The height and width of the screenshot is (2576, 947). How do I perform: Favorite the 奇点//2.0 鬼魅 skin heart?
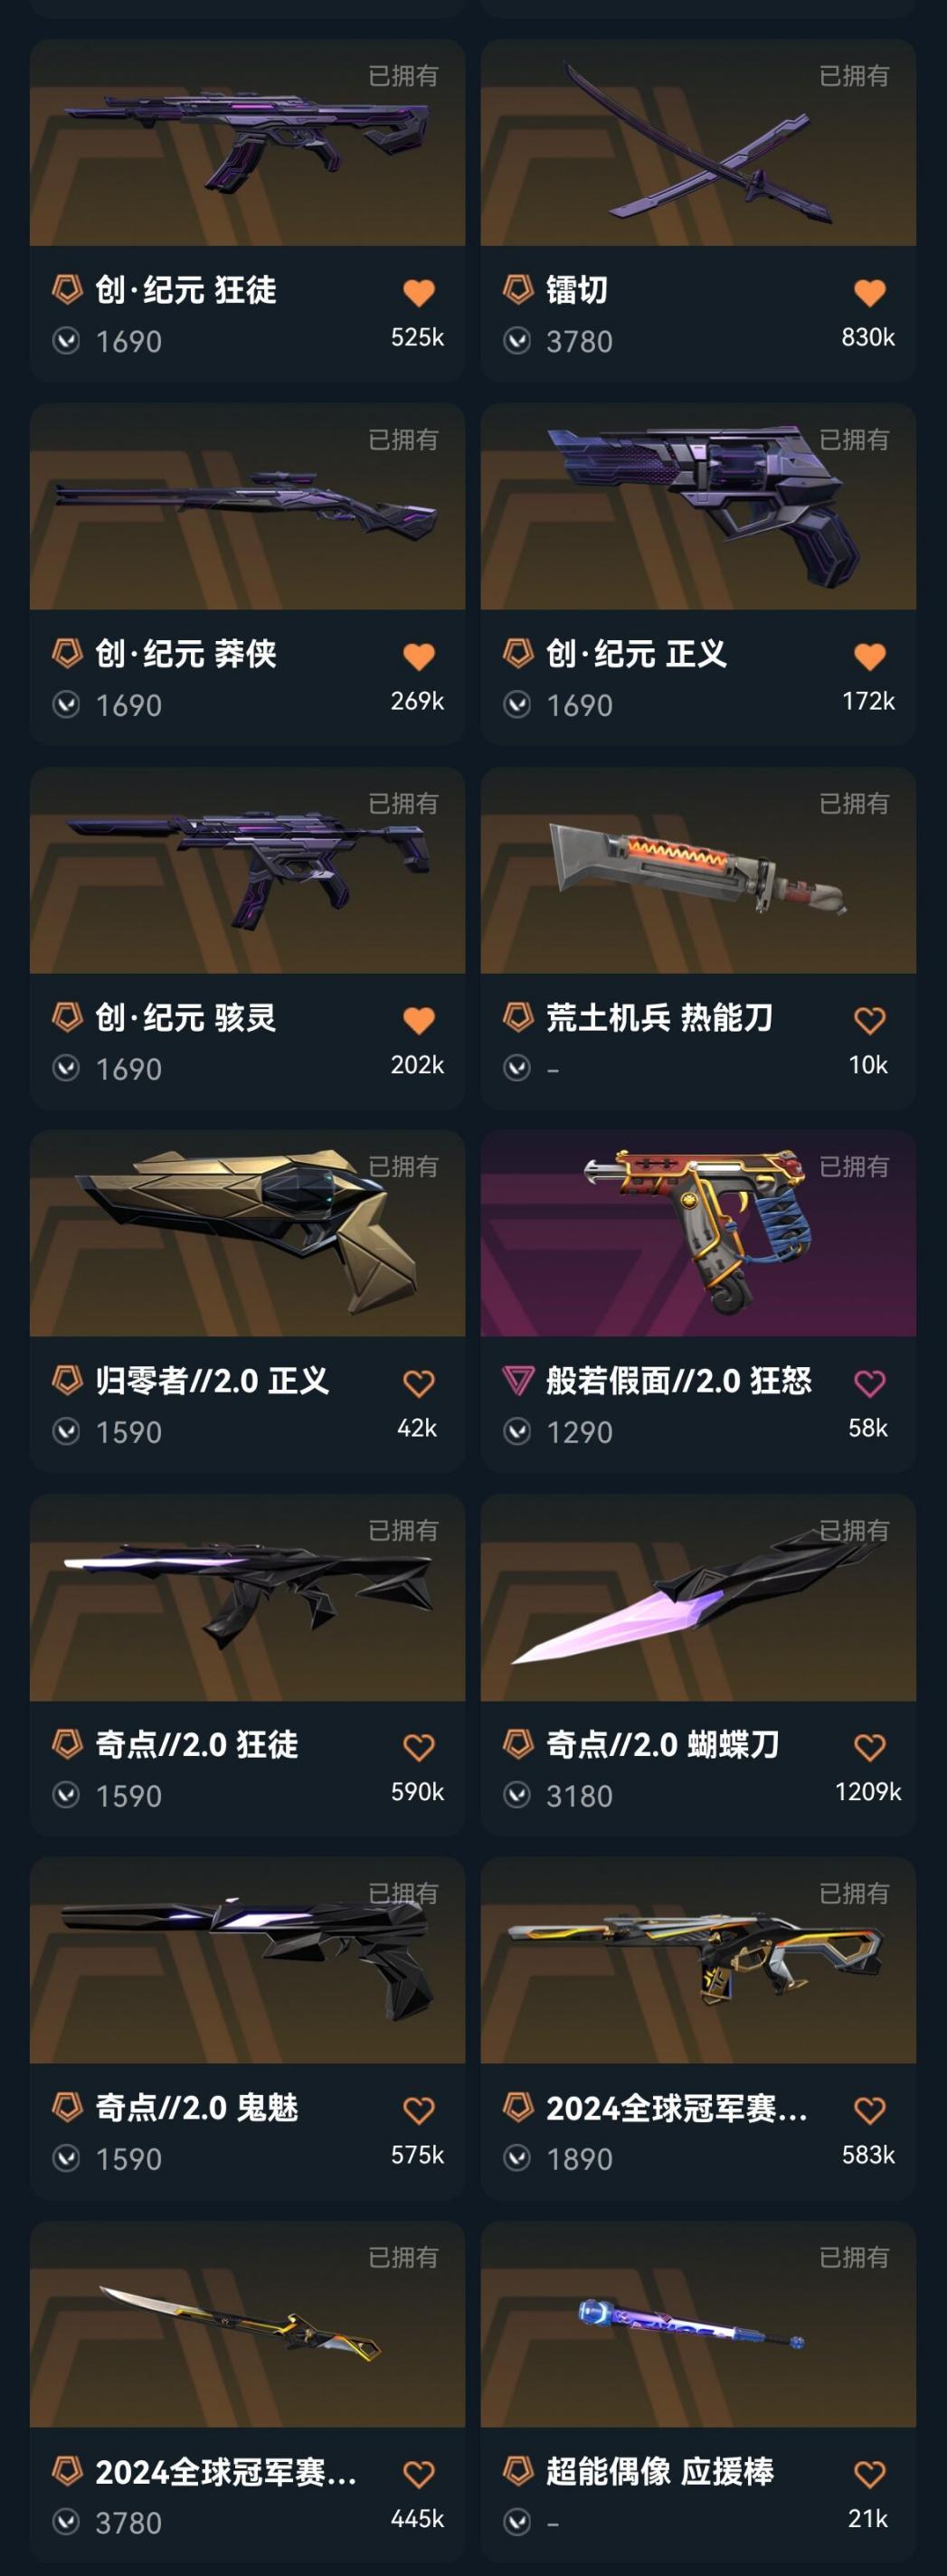click(418, 2111)
